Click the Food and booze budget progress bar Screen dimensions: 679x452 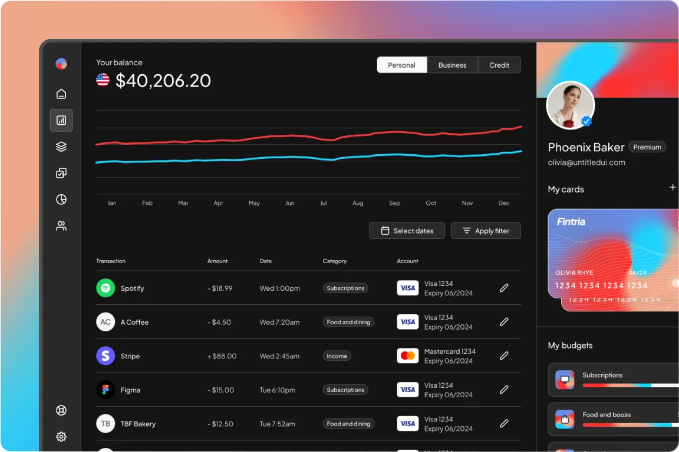[631, 425]
